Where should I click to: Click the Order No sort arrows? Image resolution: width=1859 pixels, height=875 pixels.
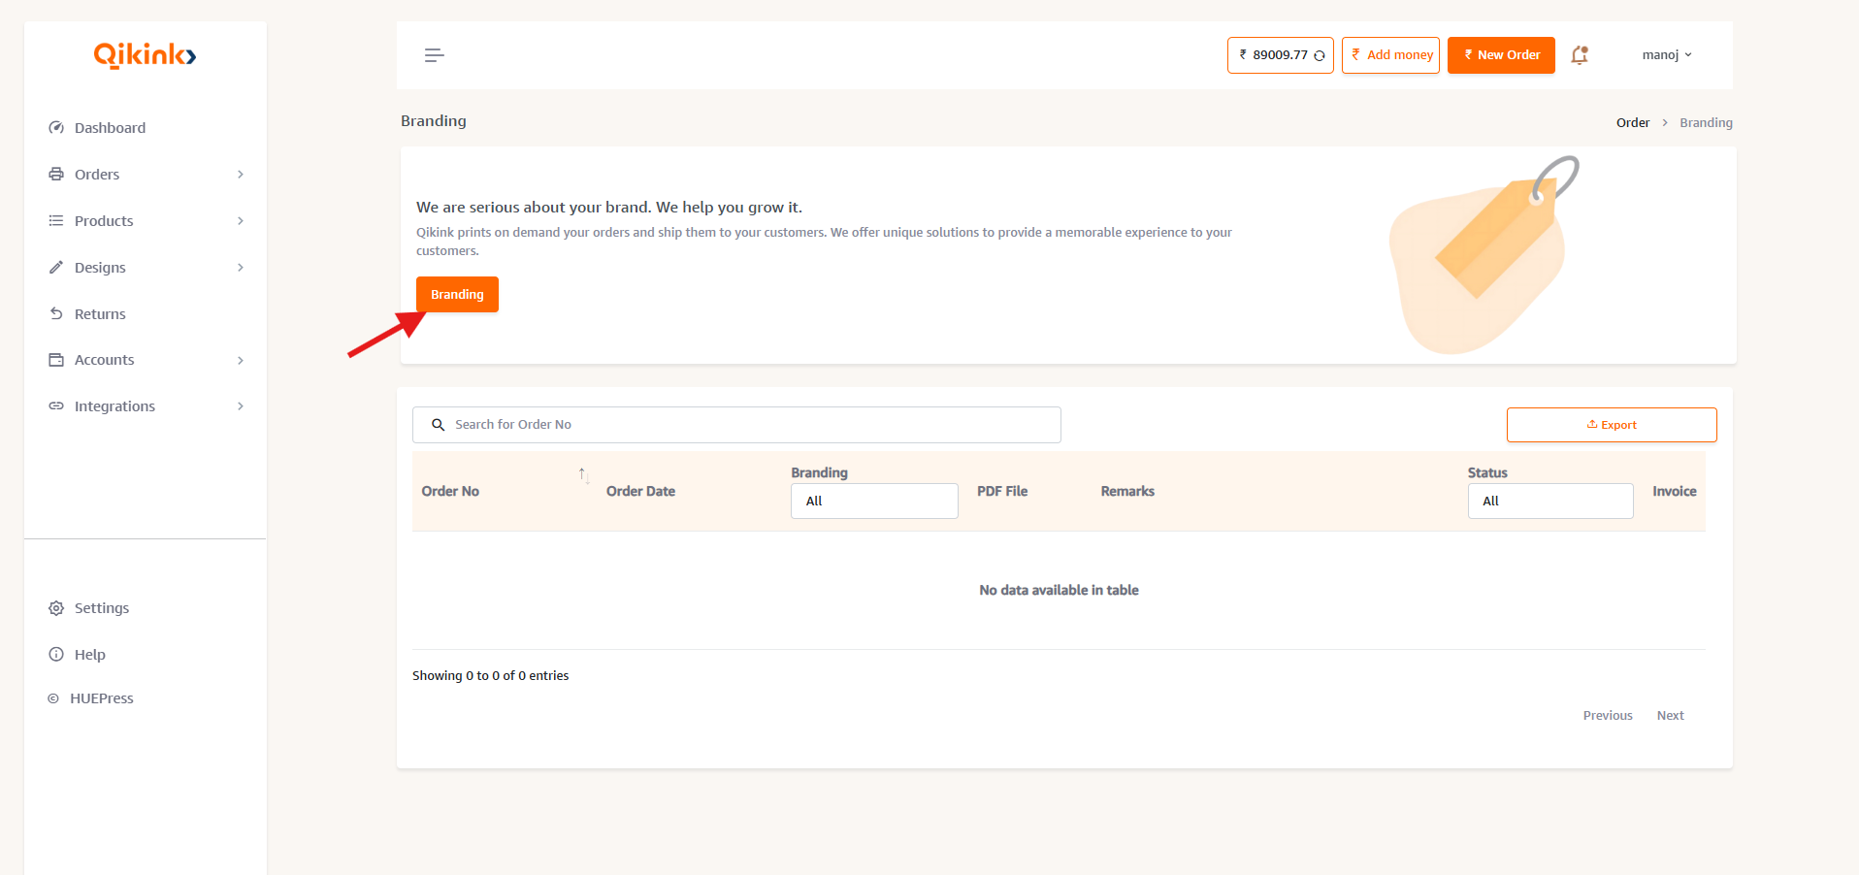(583, 475)
